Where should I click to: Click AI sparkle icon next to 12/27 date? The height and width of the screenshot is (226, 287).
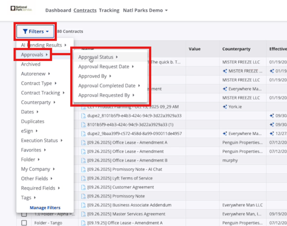(x=272, y=134)
